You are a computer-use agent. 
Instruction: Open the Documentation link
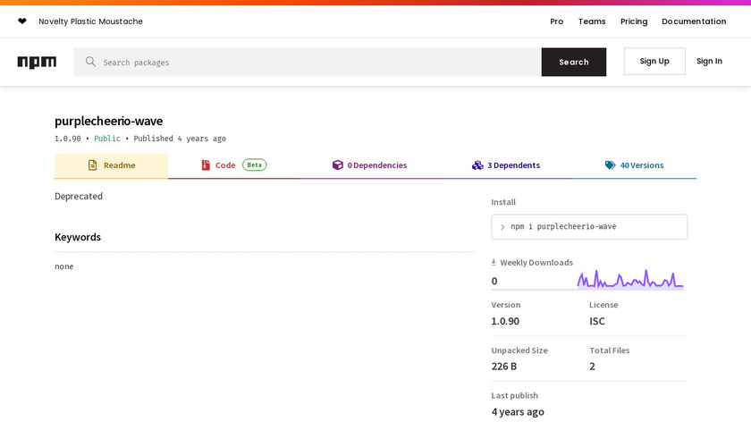pos(694,21)
